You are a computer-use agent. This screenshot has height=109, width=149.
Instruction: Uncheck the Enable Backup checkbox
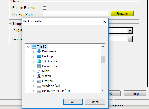point(44,8)
